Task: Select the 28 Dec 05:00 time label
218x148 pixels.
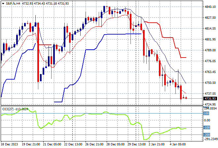Action: 115,144
